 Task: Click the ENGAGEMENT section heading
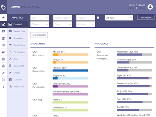38,44
